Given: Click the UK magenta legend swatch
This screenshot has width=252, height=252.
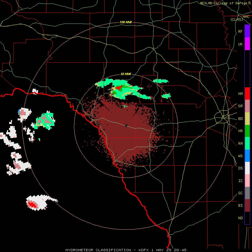Looking at the screenshot, I should click(247, 44).
